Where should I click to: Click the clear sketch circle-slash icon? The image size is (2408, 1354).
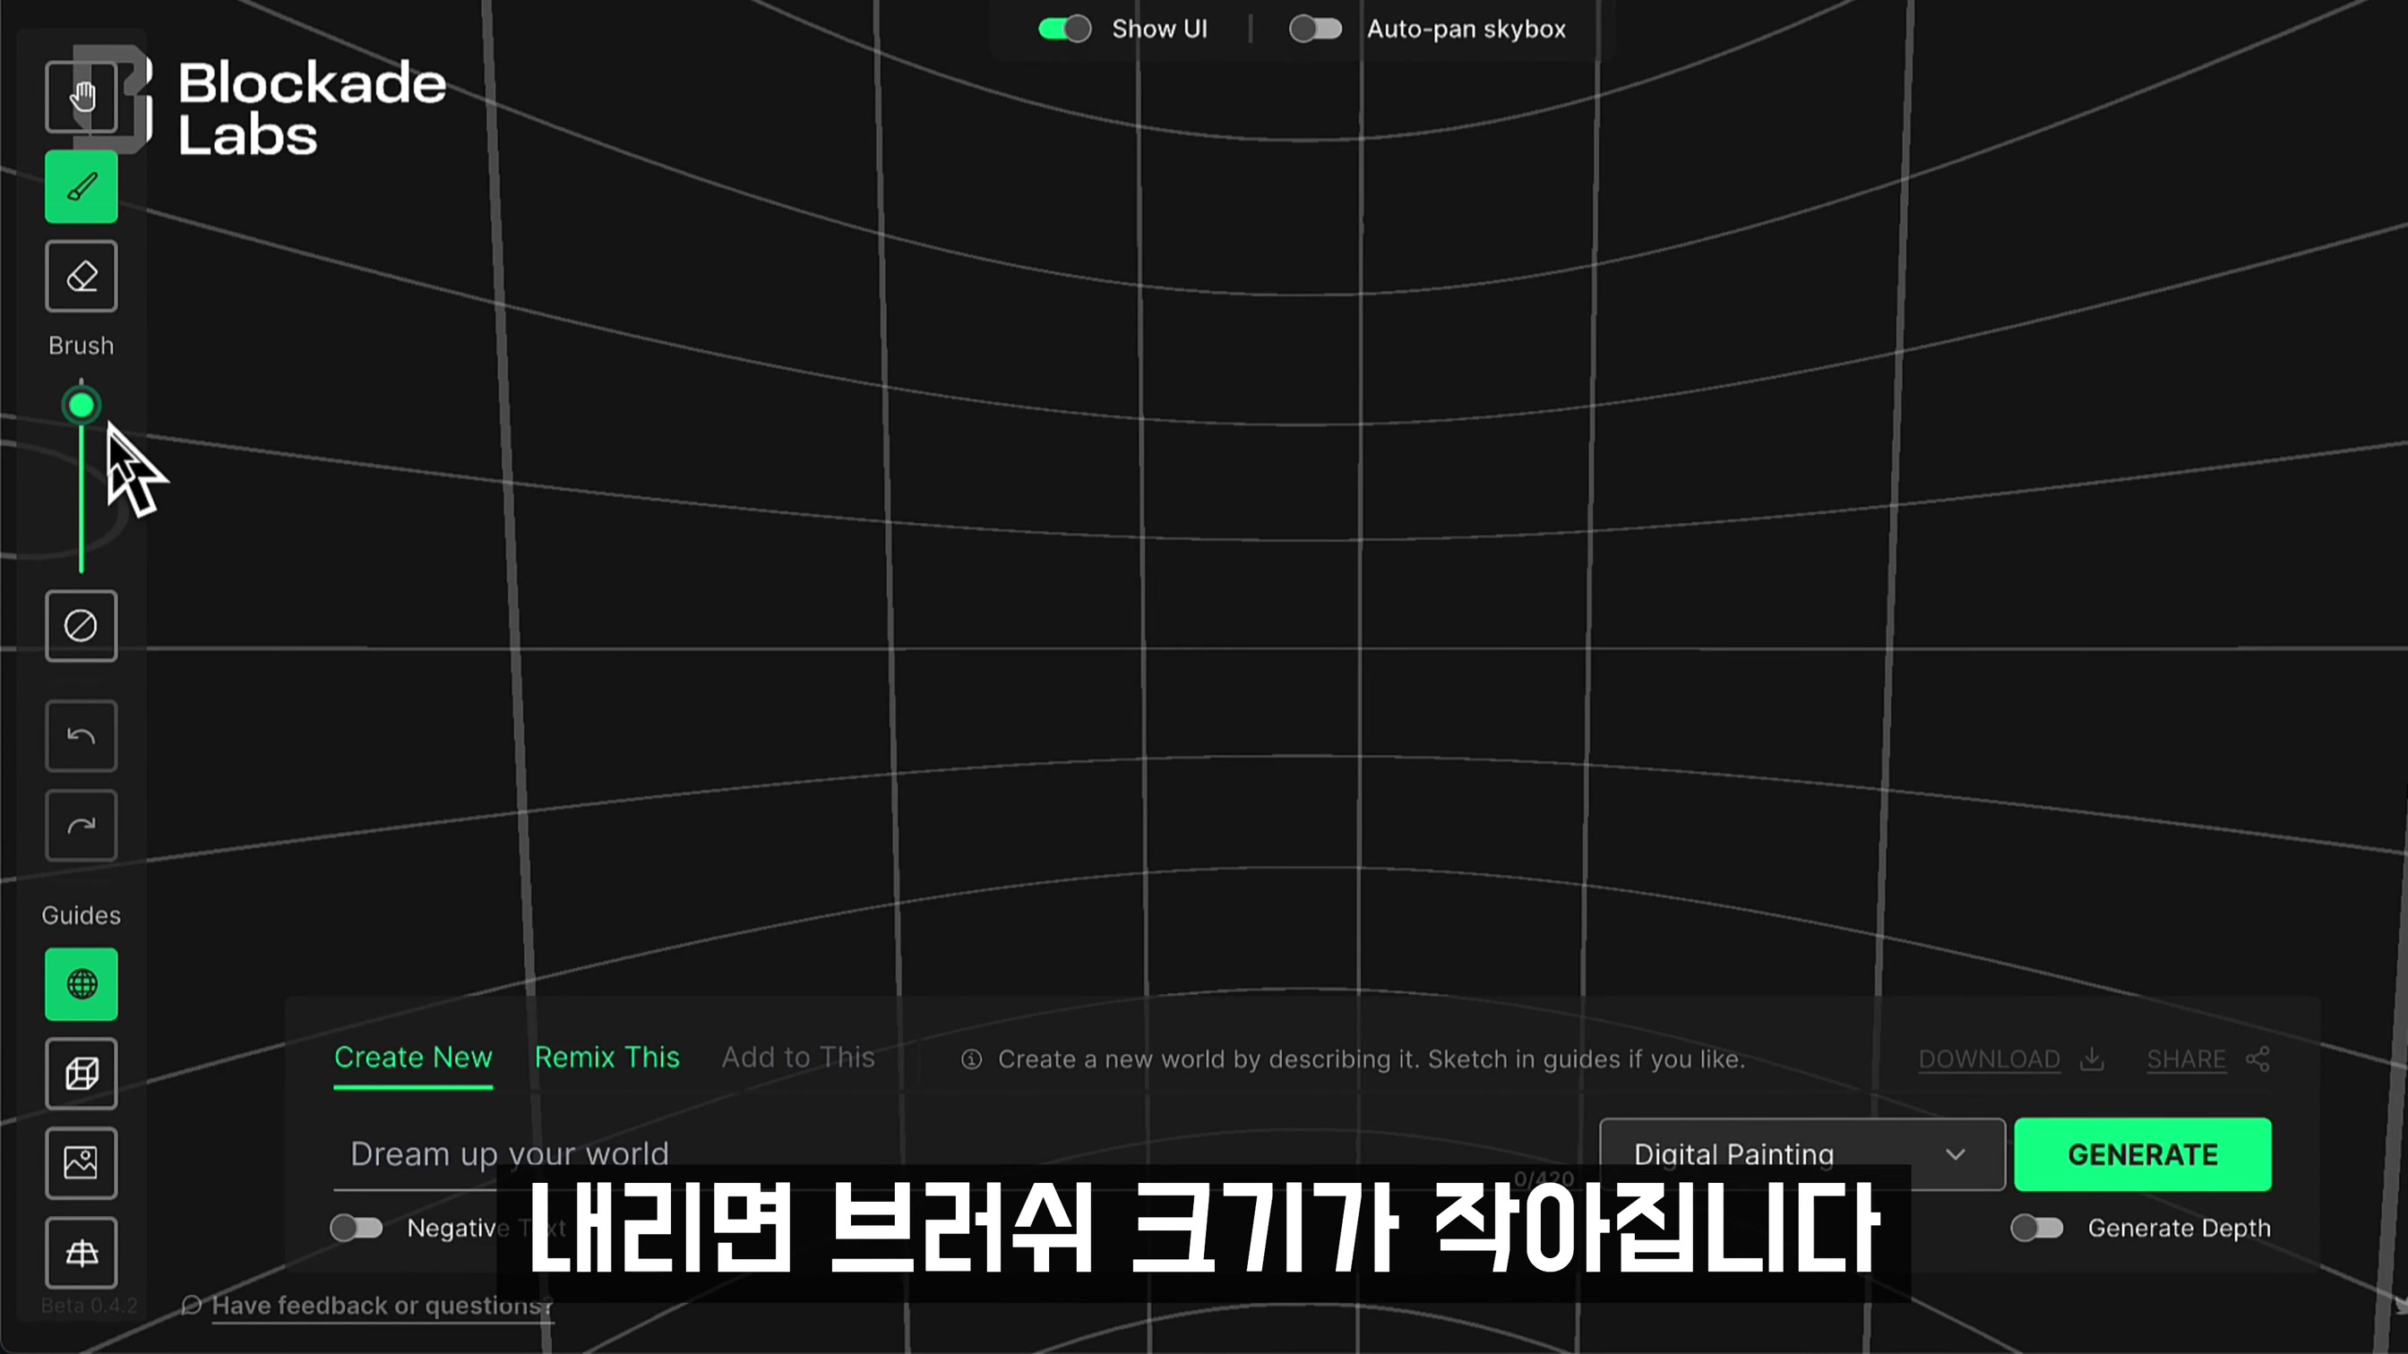pos(82,626)
